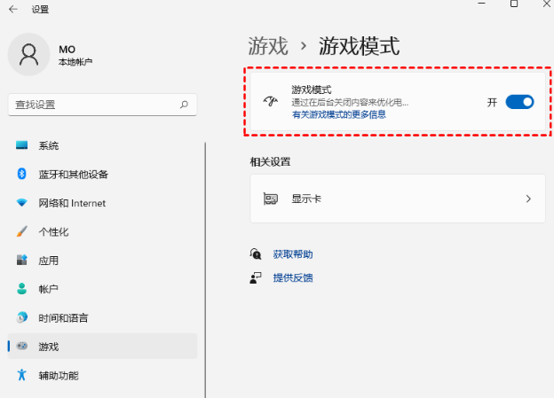Select the 游戏 controller icon
The width and height of the screenshot is (554, 398).
[22, 346]
